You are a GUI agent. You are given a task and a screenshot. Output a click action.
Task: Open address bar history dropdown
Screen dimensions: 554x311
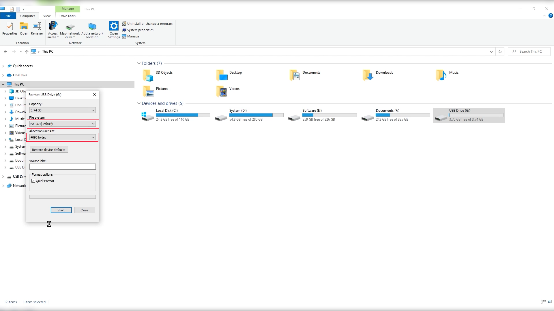click(x=491, y=52)
